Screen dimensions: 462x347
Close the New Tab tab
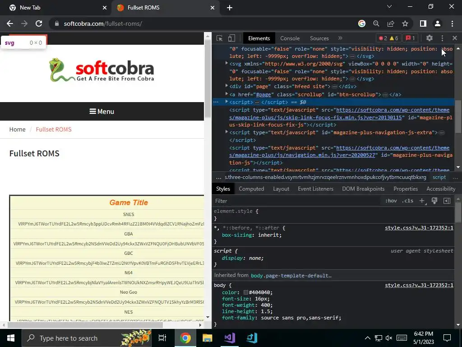[x=105, y=8]
